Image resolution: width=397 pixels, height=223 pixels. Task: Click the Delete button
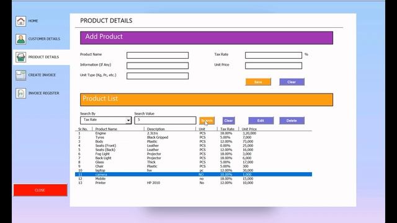(292, 121)
